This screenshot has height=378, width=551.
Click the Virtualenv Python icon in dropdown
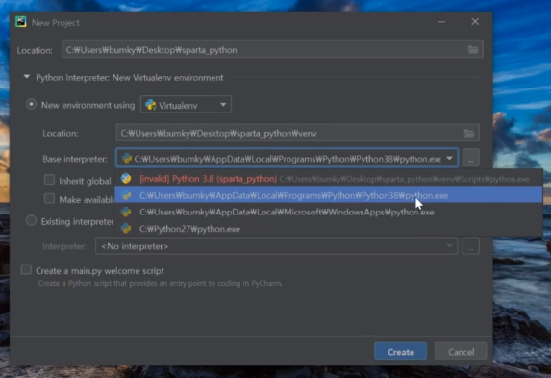point(151,105)
